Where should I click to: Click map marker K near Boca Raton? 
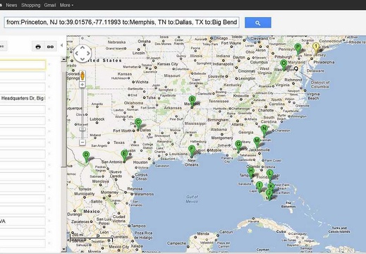click(271, 186)
